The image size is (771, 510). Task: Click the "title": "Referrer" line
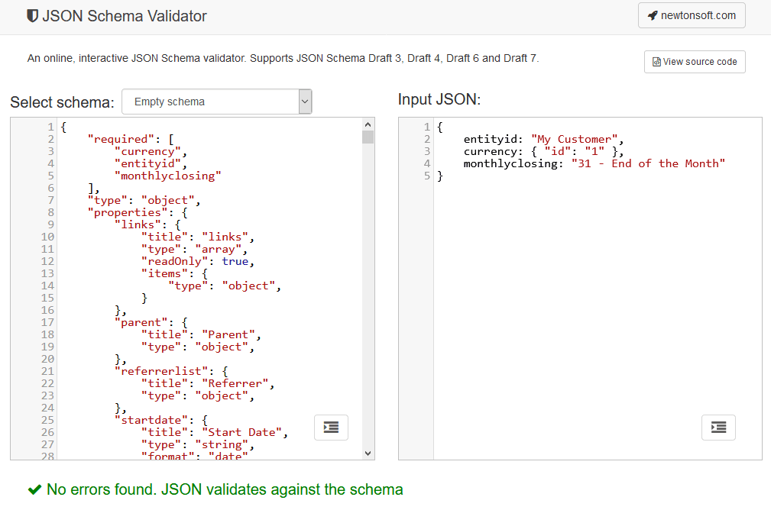pos(208,384)
